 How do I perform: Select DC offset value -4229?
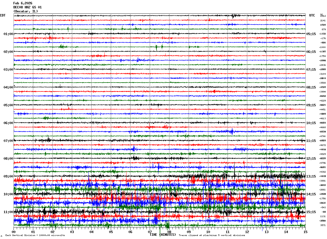(x=322, y=101)
